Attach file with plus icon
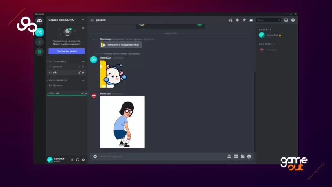The image size is (332, 187). pos(95,156)
